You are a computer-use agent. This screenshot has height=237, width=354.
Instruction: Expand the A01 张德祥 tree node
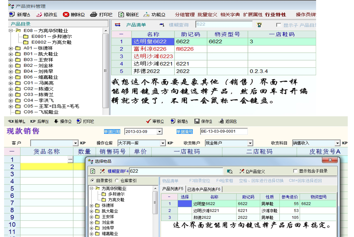tap(11, 48)
